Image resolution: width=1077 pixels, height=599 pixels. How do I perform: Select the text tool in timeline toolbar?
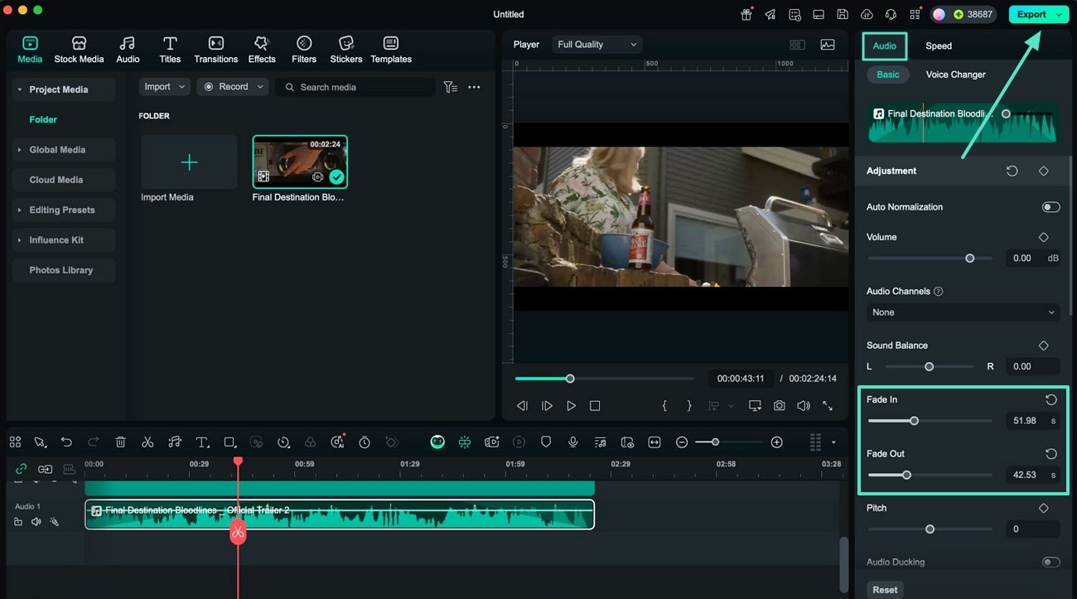(202, 442)
